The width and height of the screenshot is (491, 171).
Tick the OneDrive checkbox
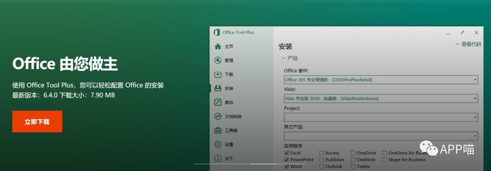click(x=353, y=153)
